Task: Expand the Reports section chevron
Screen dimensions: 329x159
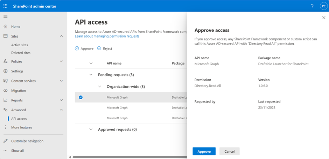Action: pos(61,100)
